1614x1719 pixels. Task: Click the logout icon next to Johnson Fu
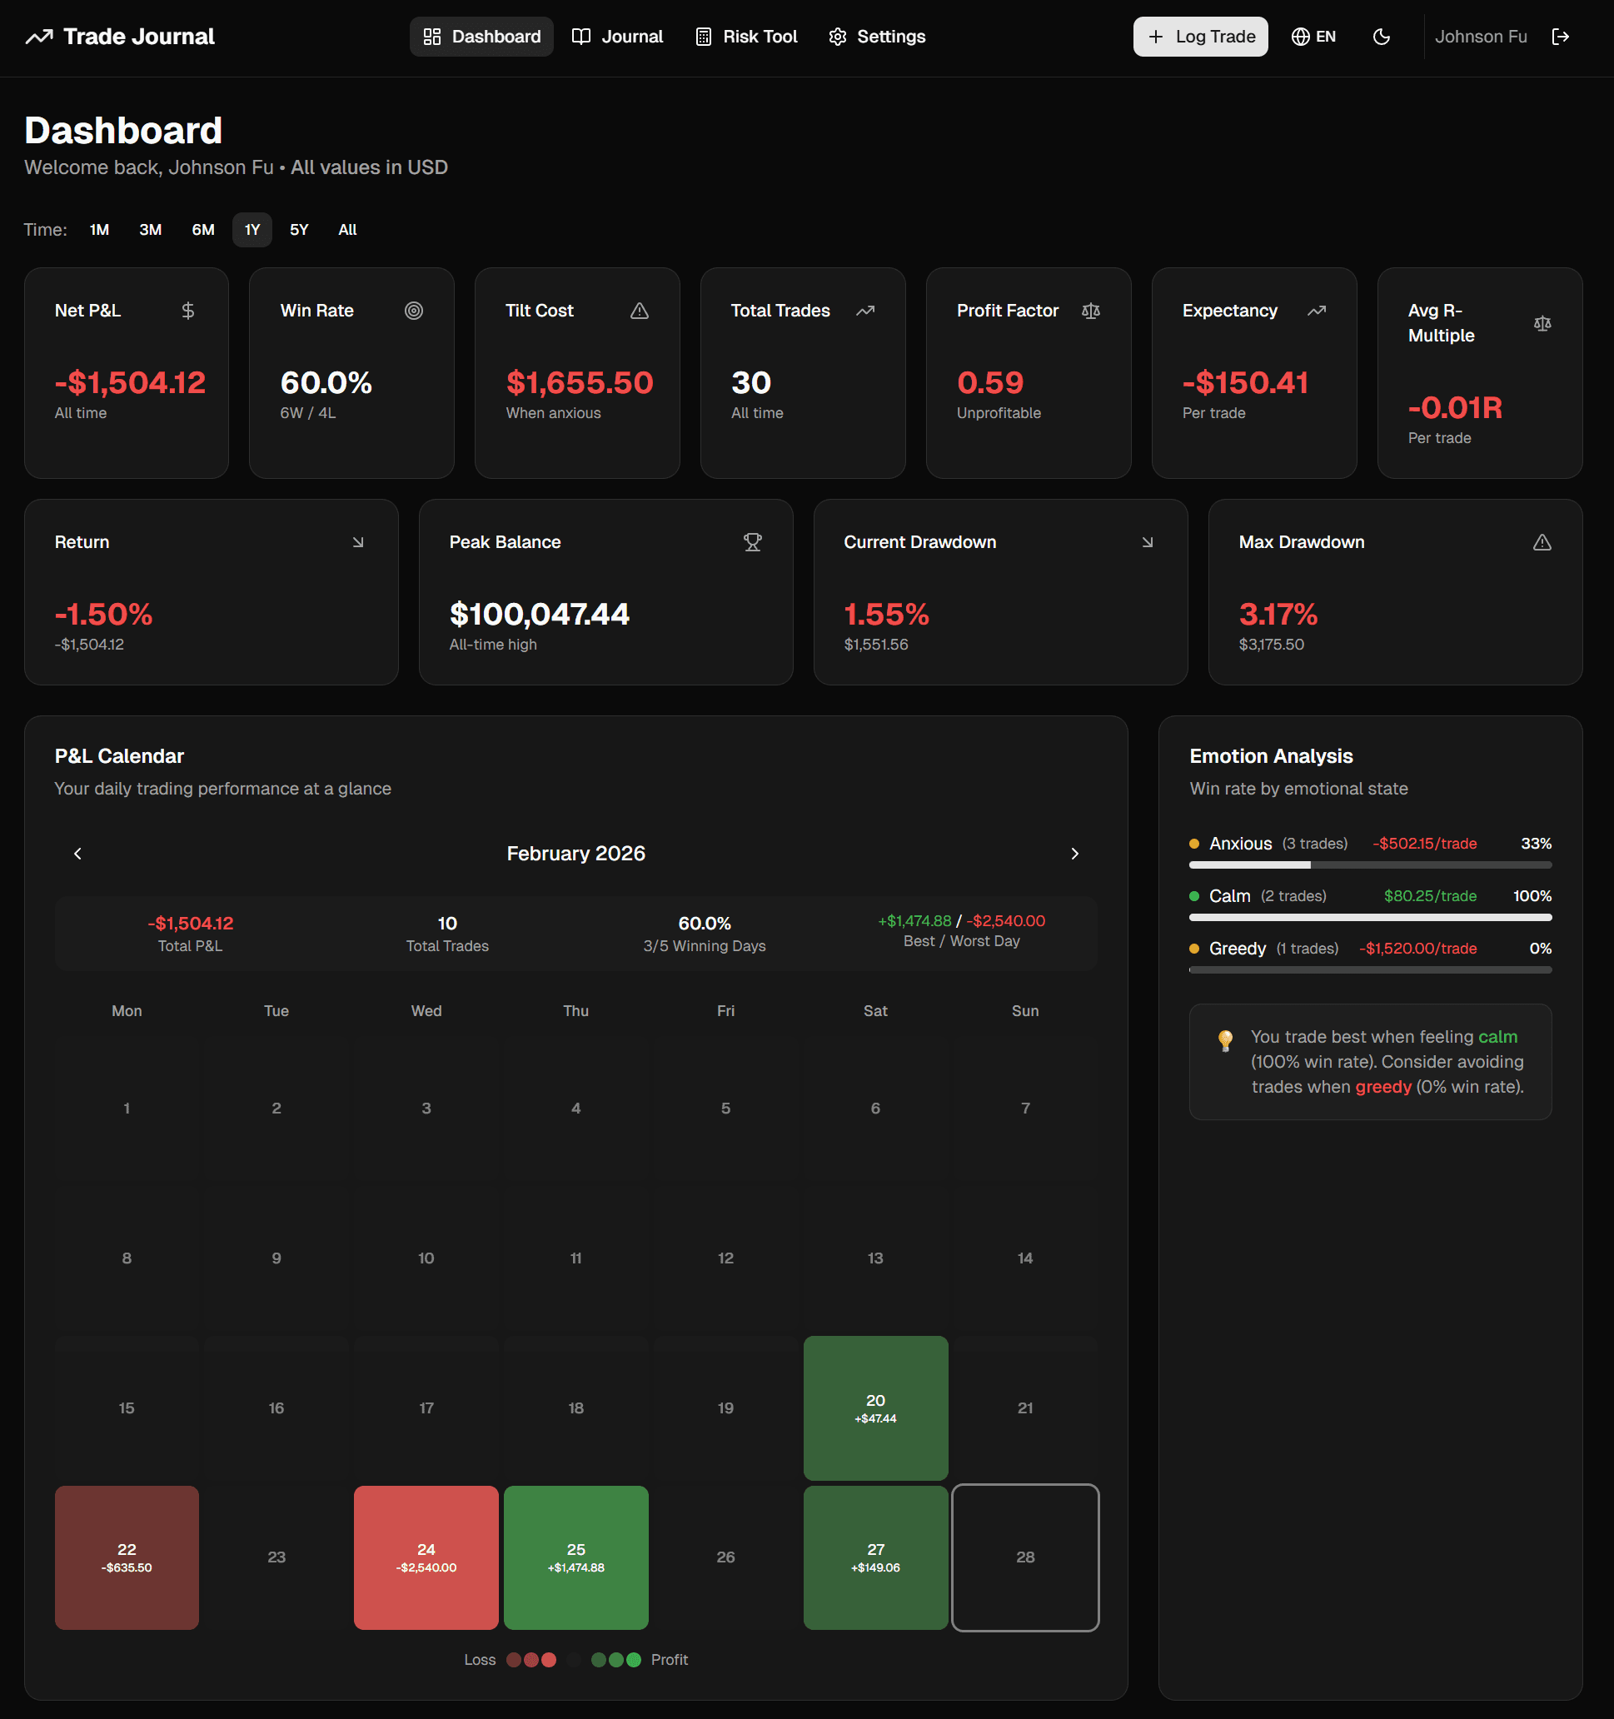click(1562, 37)
